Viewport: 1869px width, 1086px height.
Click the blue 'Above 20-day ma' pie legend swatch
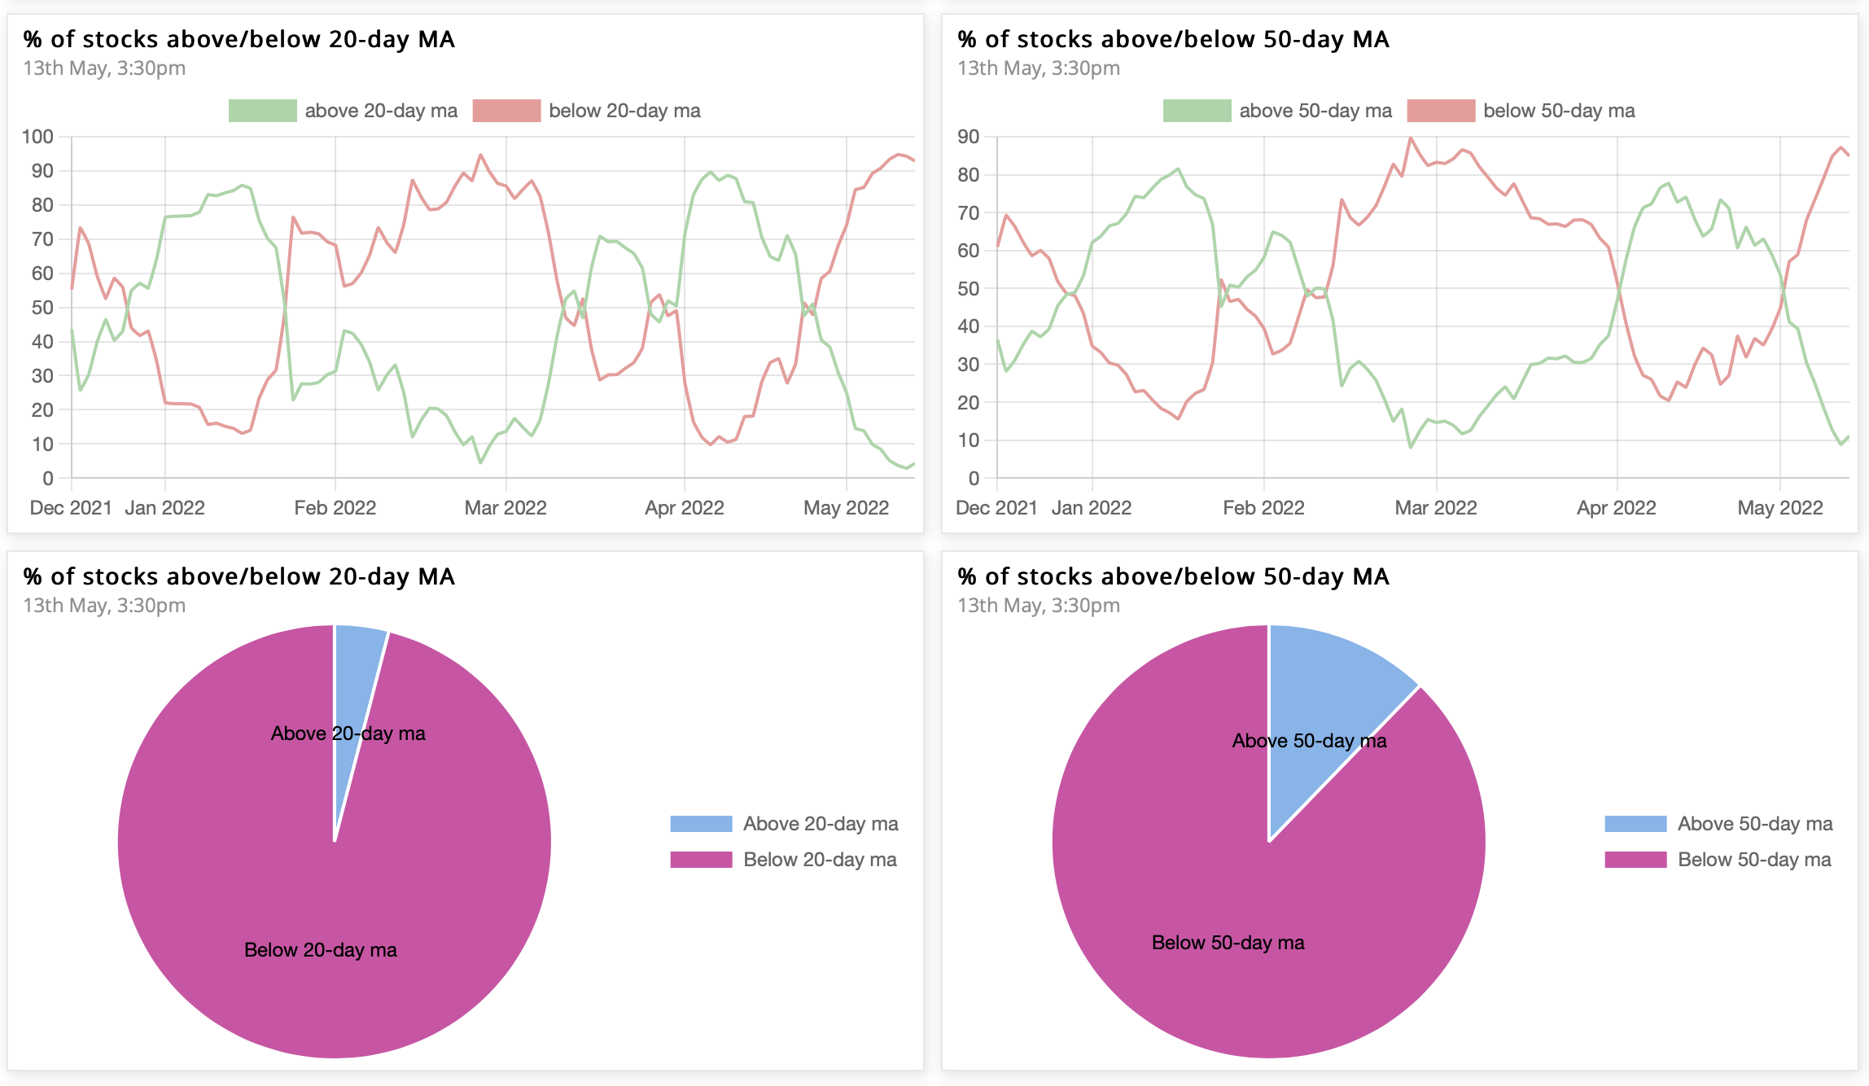click(701, 824)
